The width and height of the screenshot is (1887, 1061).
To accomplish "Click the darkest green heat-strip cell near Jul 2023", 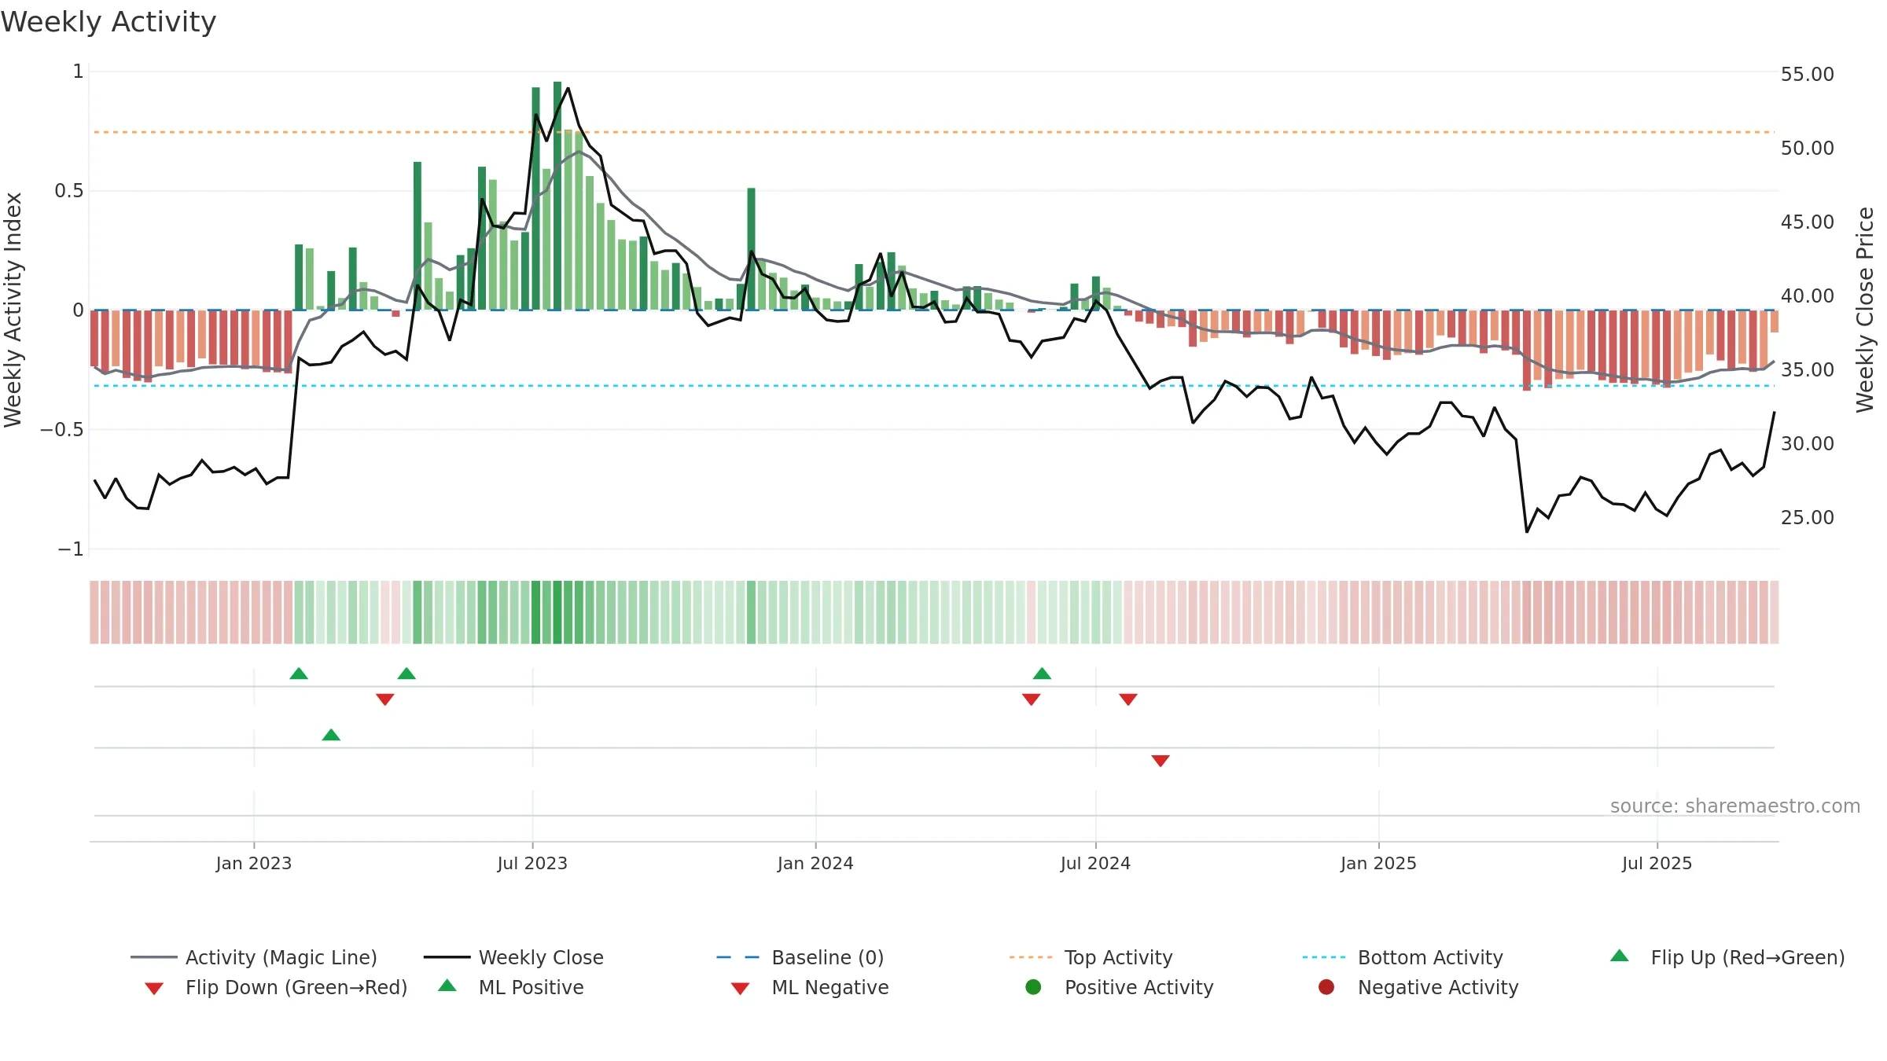I will coord(557,612).
